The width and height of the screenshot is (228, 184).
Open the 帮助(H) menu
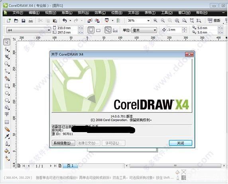[x=202, y=13]
